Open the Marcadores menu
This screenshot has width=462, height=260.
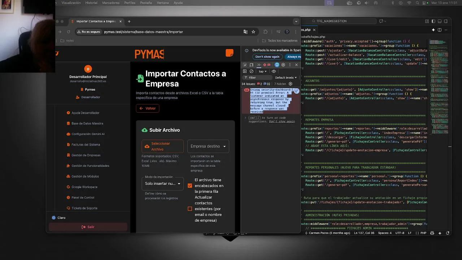[x=111, y=3]
